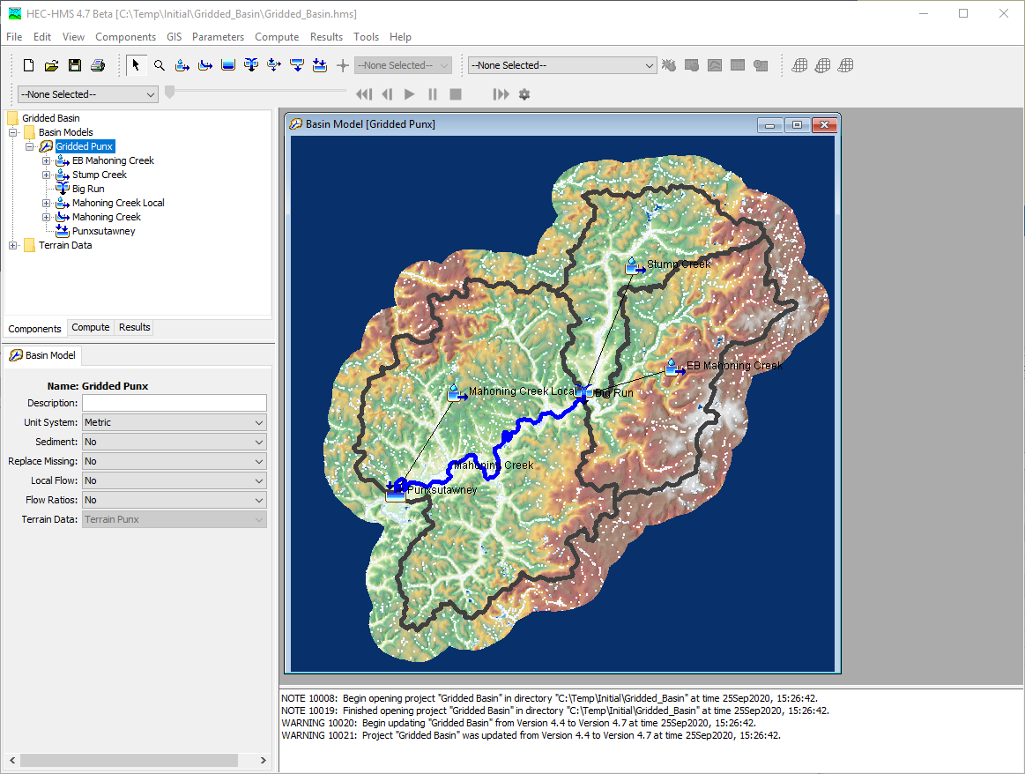Switch to the Compute tab below the tree

(91, 328)
